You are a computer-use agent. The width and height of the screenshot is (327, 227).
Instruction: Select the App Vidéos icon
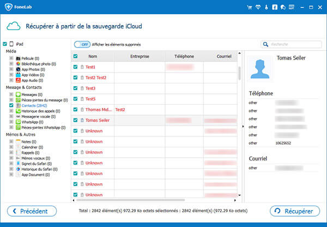[x=18, y=75]
